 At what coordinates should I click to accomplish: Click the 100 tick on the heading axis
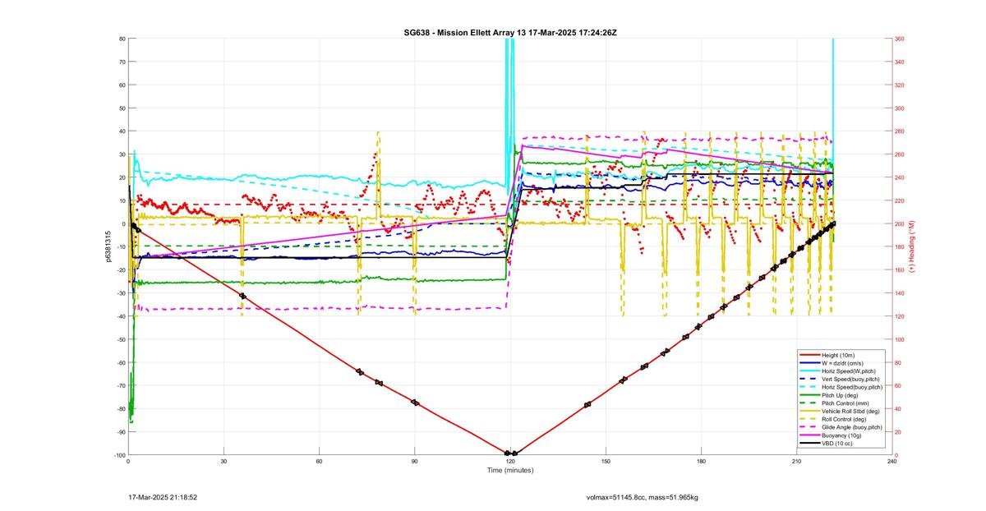(x=900, y=339)
